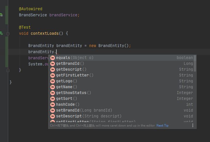
Task: Click the fold end marker at closing brace
Action: pos(8,70)
